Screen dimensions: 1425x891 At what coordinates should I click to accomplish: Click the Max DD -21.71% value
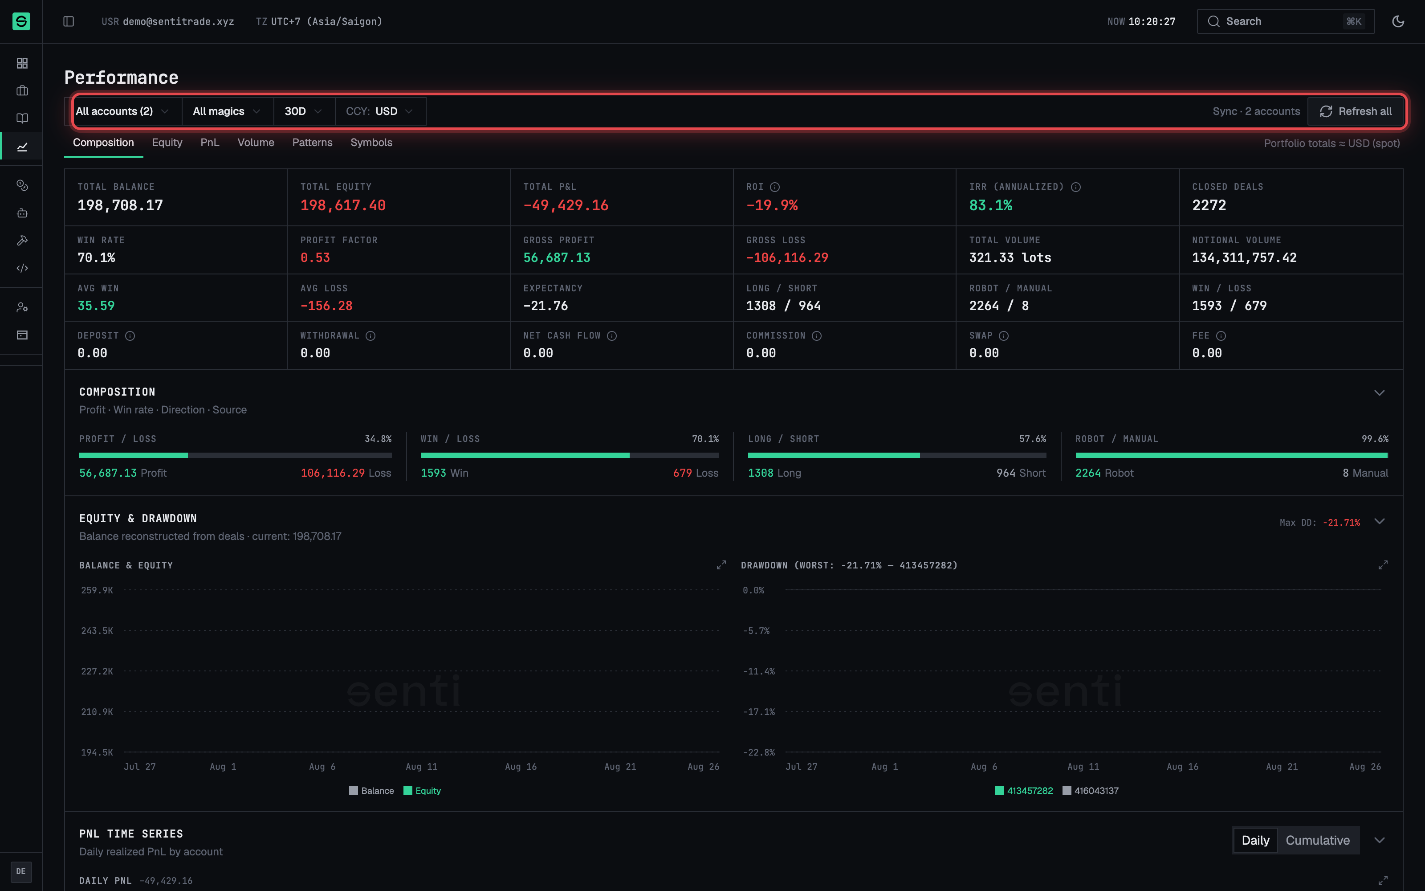(x=1341, y=523)
